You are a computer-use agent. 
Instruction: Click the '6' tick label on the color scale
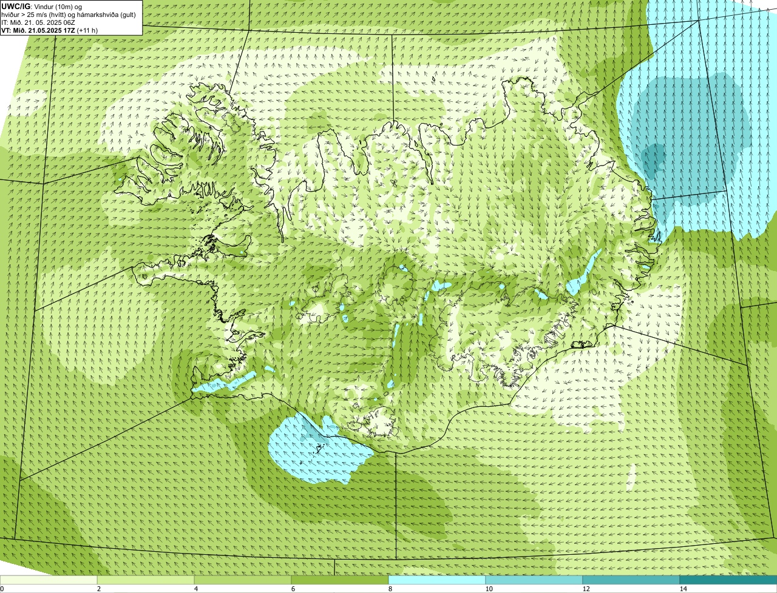tap(293, 589)
